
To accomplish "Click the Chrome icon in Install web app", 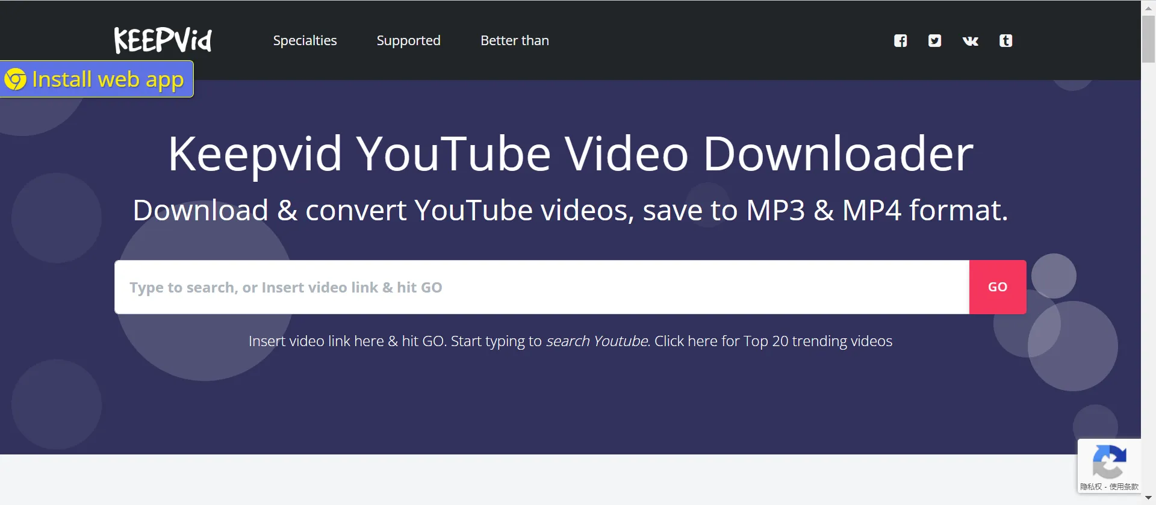I will (x=16, y=79).
